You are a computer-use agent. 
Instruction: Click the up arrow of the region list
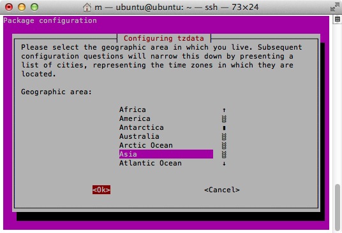coord(224,110)
